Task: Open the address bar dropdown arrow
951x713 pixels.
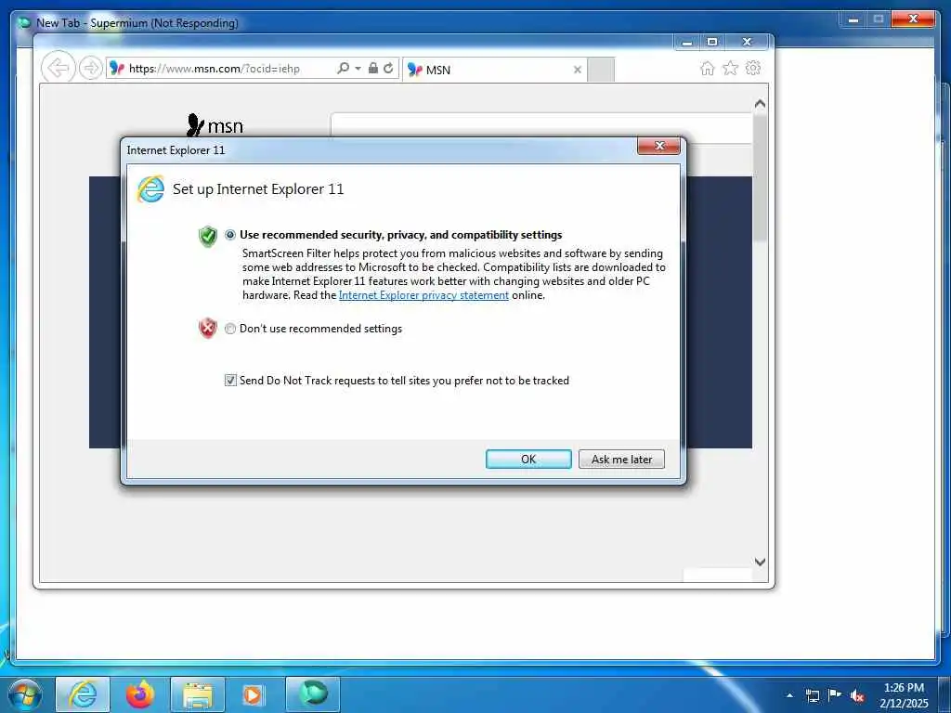Action: pos(358,68)
